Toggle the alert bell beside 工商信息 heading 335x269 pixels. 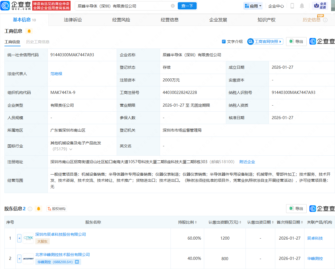[29, 31]
